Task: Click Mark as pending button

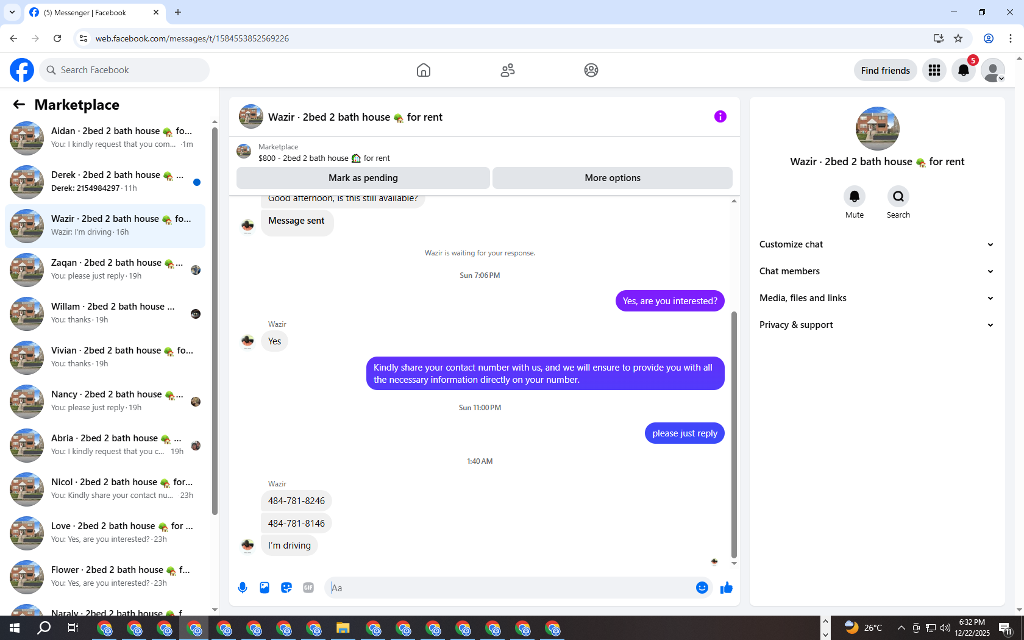Action: tap(363, 178)
